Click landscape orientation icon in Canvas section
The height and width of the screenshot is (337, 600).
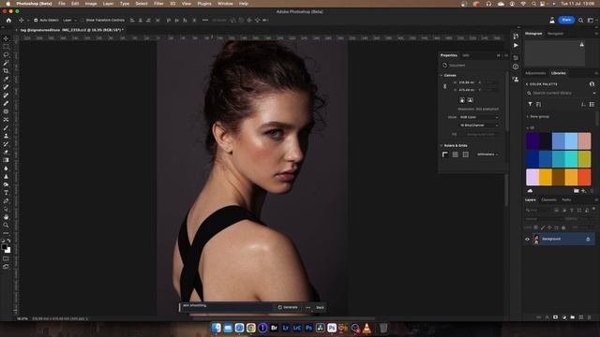(x=471, y=100)
